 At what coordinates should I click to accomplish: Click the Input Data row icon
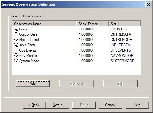tap(16, 45)
